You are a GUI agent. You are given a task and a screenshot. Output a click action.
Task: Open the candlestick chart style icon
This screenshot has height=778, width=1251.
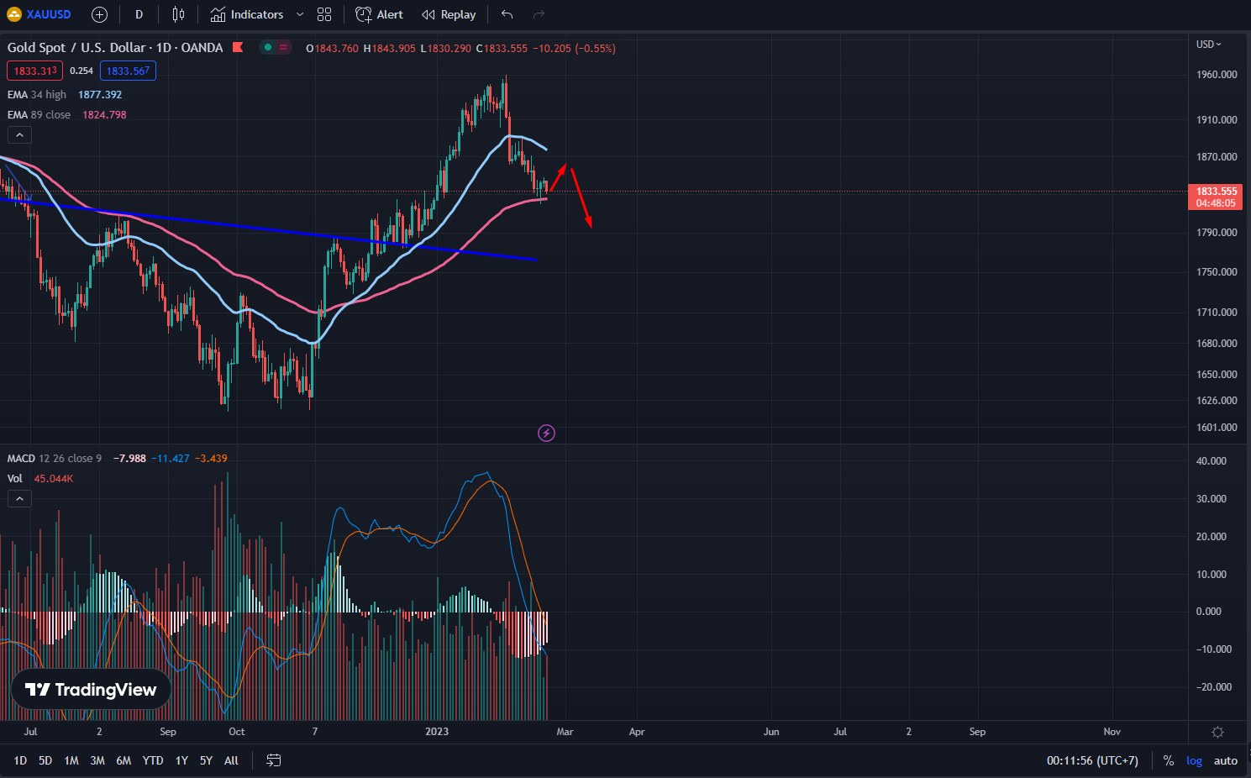click(178, 14)
